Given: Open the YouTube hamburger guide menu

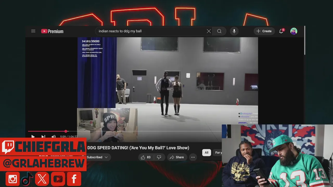Looking at the screenshot, I should pos(33,31).
